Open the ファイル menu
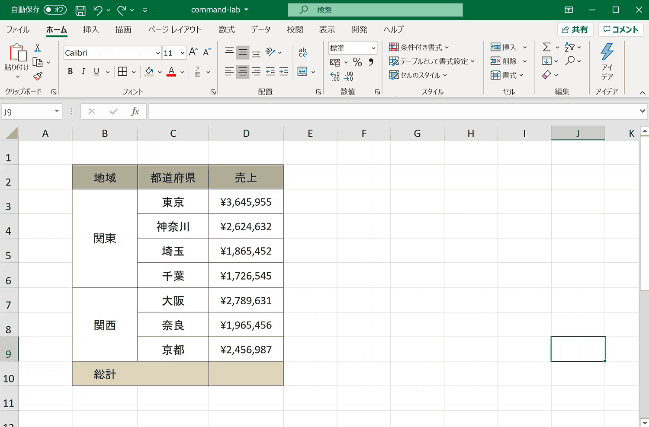 pos(18,29)
